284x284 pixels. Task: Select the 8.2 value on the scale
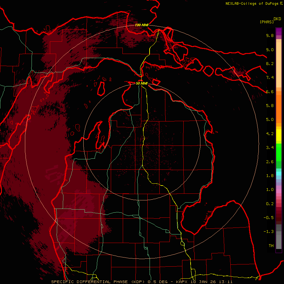(270, 63)
